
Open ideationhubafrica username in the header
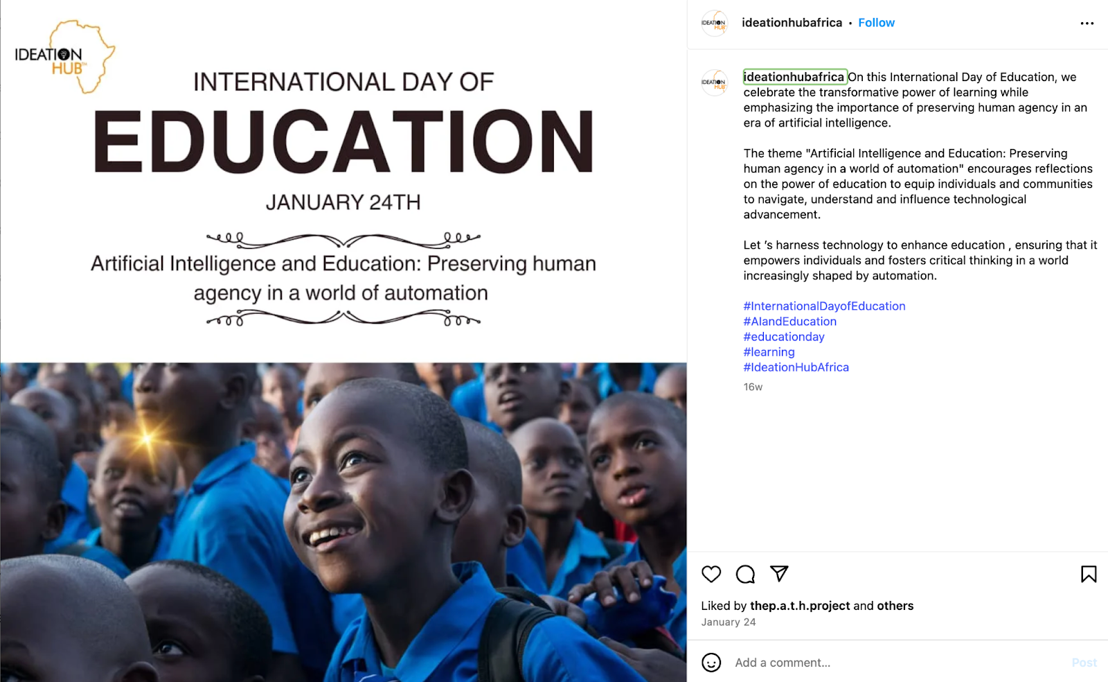tap(792, 23)
